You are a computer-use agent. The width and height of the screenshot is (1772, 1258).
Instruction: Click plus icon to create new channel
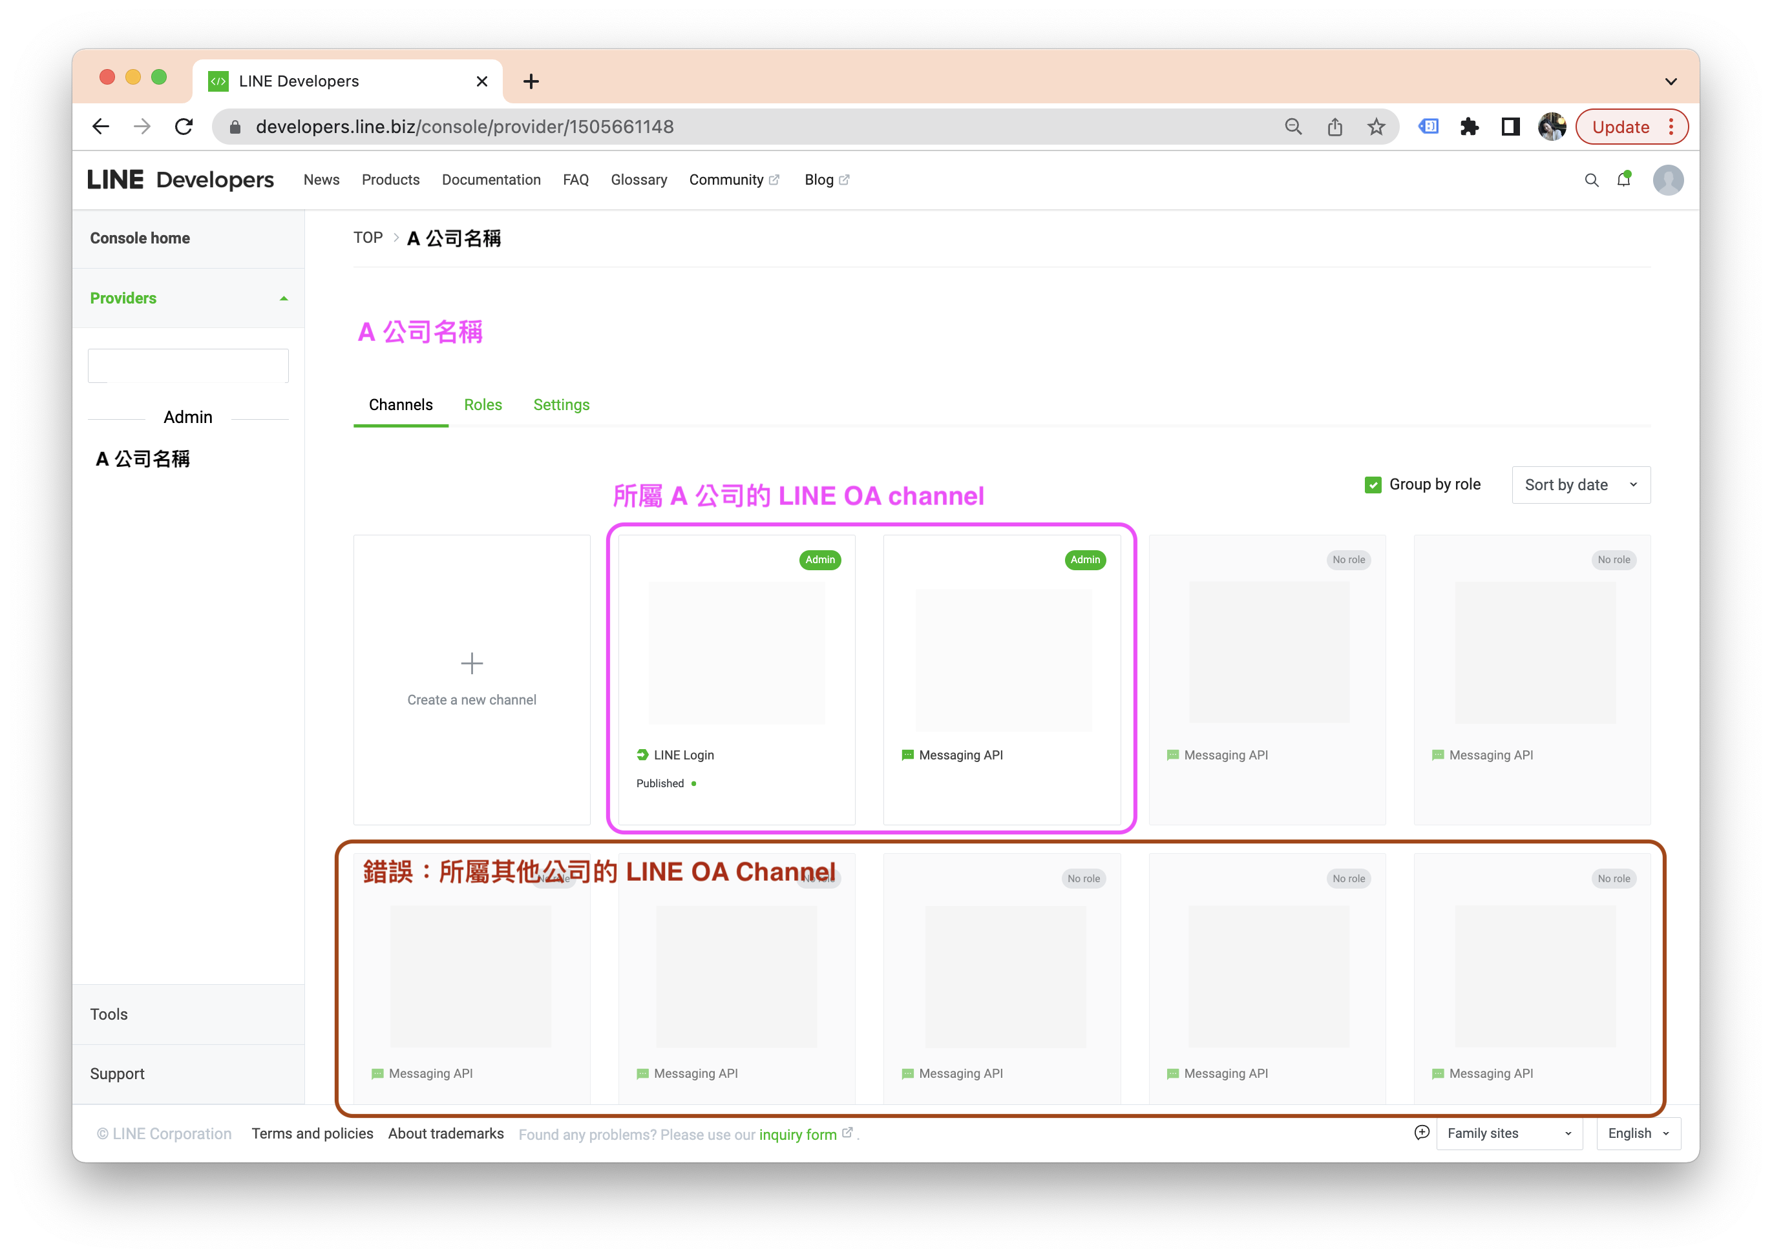pyautogui.click(x=471, y=663)
